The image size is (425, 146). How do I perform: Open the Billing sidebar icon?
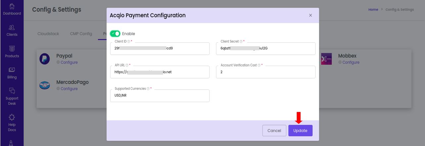[x=12, y=73]
